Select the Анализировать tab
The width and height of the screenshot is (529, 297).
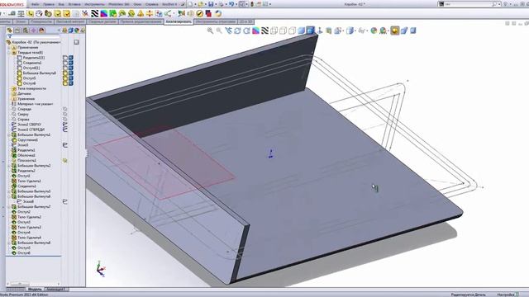click(179, 21)
